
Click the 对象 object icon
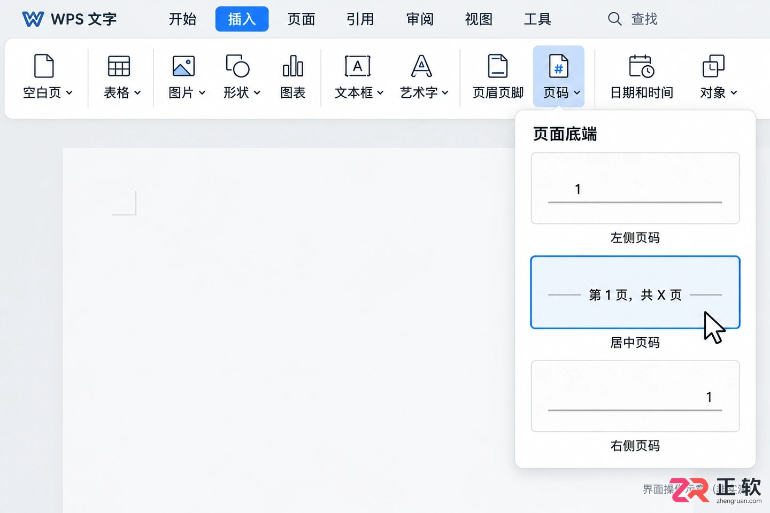[x=713, y=66]
